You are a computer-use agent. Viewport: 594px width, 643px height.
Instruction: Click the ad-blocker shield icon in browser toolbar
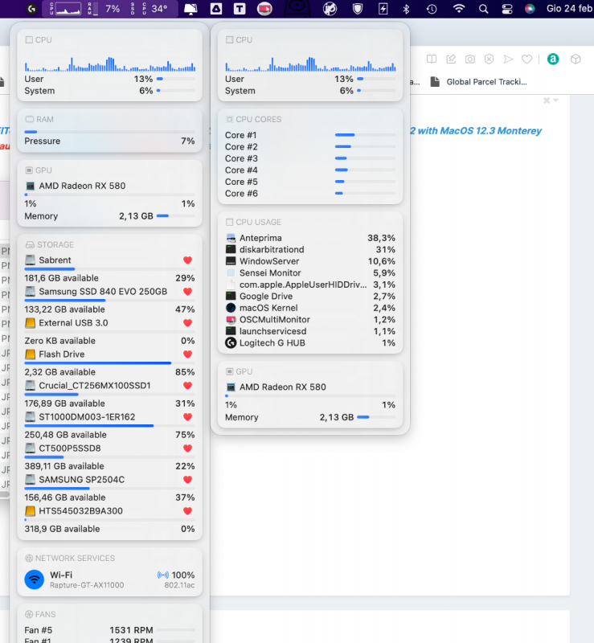489,59
